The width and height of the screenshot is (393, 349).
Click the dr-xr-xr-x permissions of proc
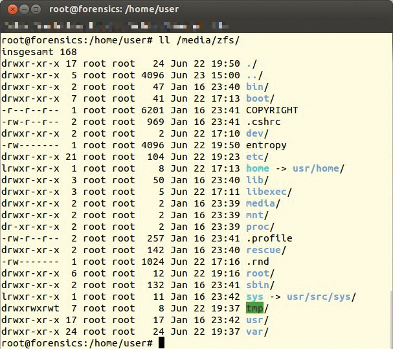[x=30, y=227]
